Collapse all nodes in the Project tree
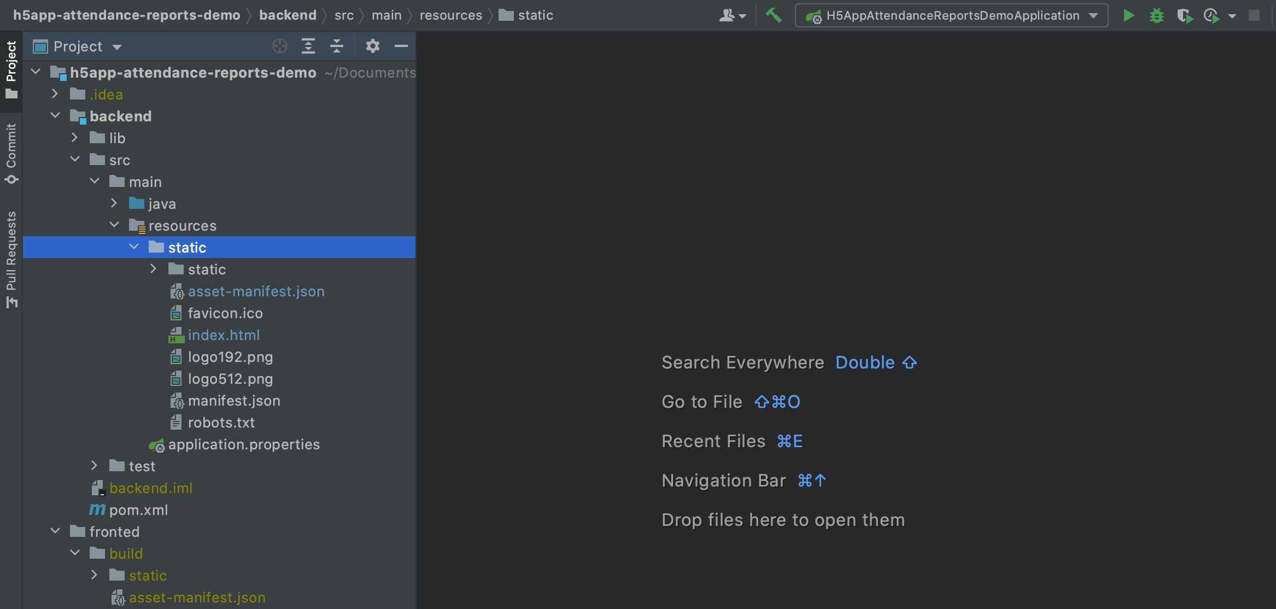The width and height of the screenshot is (1276, 609). coord(336,46)
